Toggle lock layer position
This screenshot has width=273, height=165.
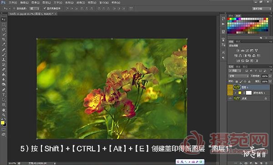click(x=245, y=81)
